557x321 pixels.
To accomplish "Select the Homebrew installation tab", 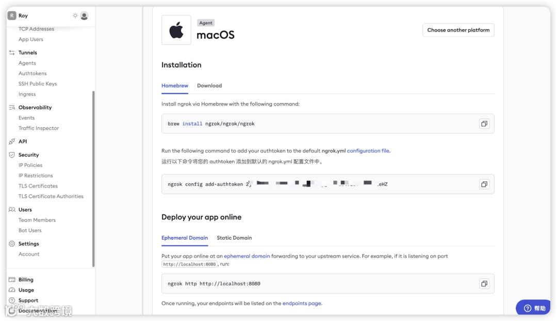I will [x=175, y=86].
